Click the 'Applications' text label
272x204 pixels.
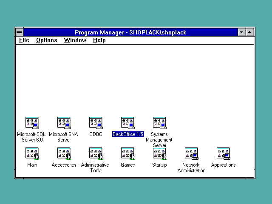224,165
